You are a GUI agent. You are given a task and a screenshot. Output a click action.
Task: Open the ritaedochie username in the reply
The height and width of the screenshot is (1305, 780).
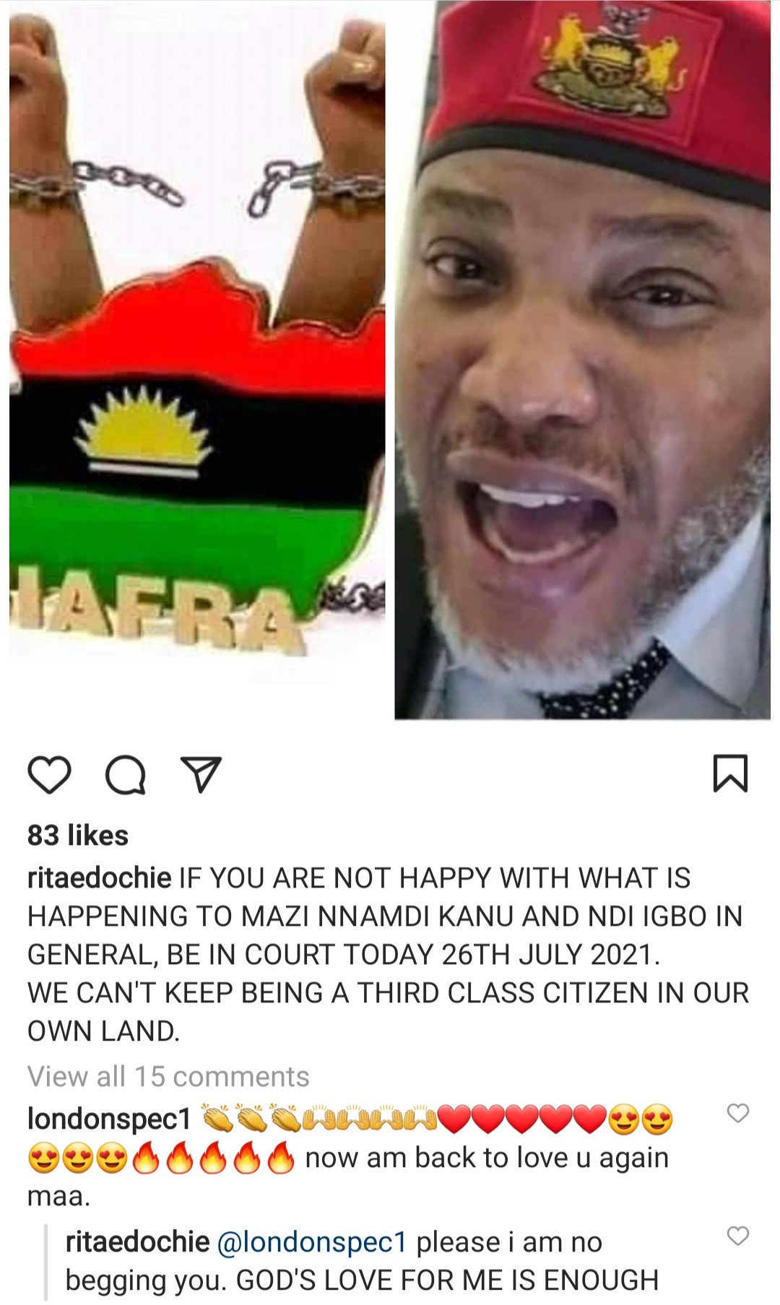[x=137, y=1241]
